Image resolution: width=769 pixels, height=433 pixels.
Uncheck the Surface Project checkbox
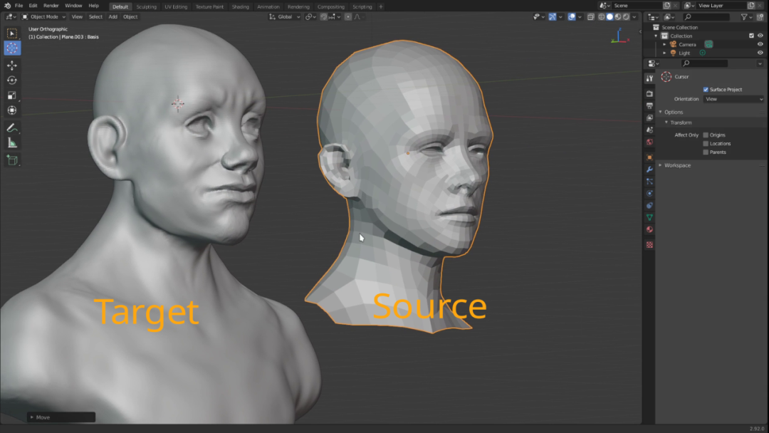(x=706, y=90)
